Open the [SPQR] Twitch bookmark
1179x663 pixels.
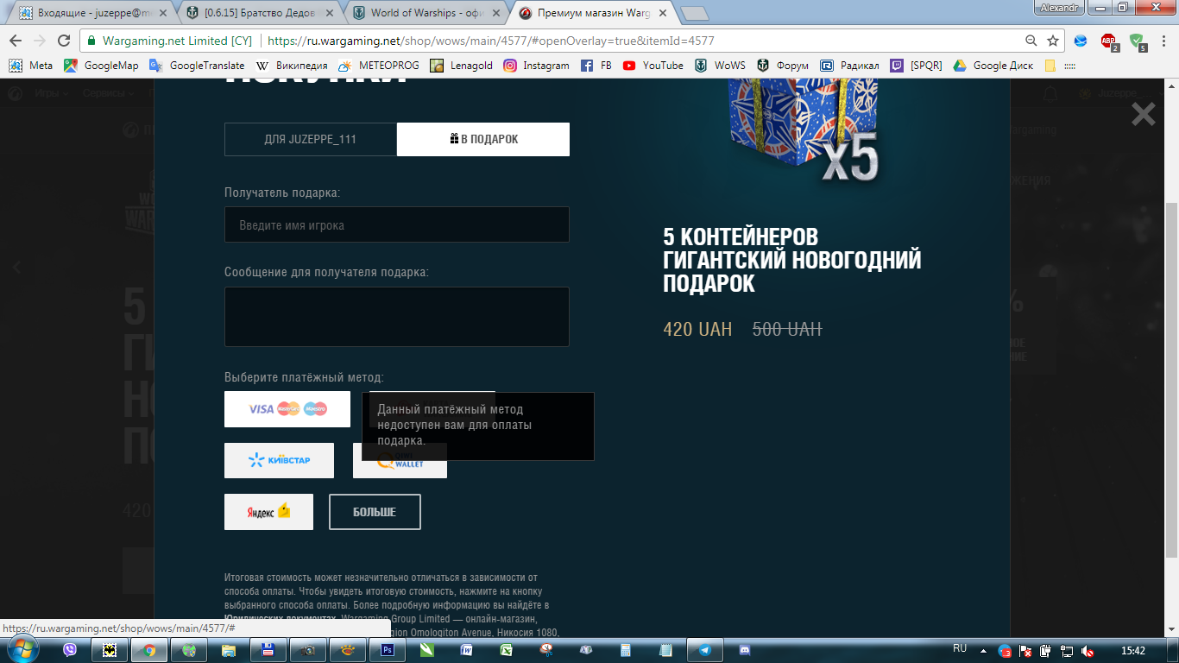coord(917,66)
